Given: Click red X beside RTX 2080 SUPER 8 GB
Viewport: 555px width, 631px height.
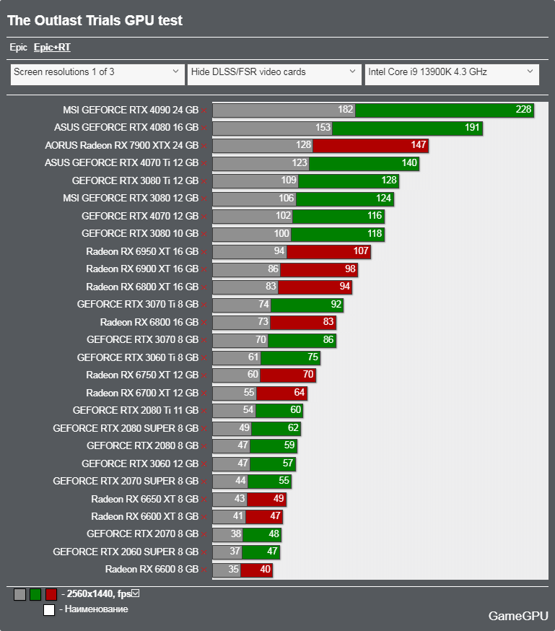Looking at the screenshot, I should (204, 429).
